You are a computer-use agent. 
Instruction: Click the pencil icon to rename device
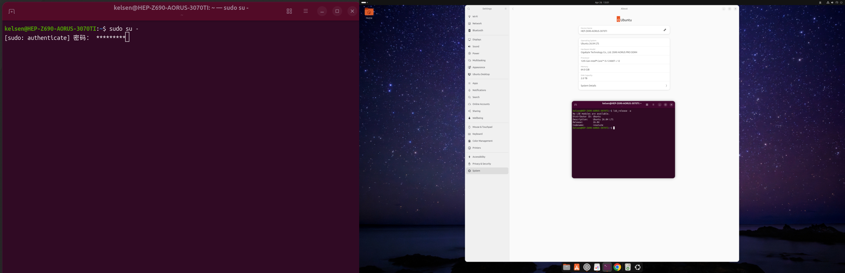click(x=665, y=30)
